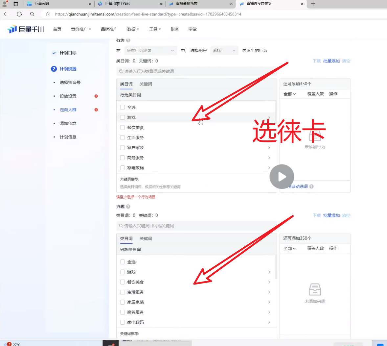Tick 全选 checkbox in 兴趣类目词 list
387x346 pixels.
(123, 262)
